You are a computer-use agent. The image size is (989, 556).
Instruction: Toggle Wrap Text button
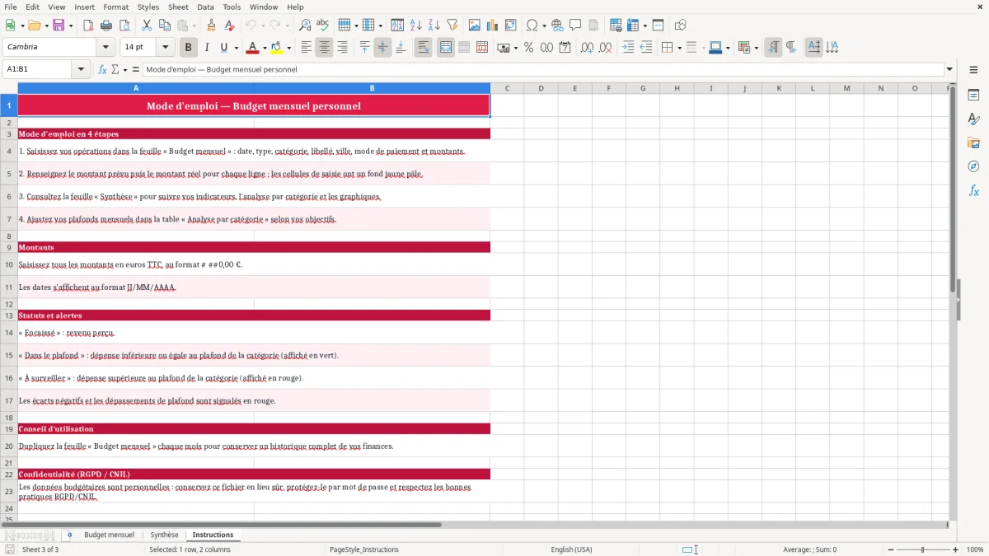tap(424, 48)
